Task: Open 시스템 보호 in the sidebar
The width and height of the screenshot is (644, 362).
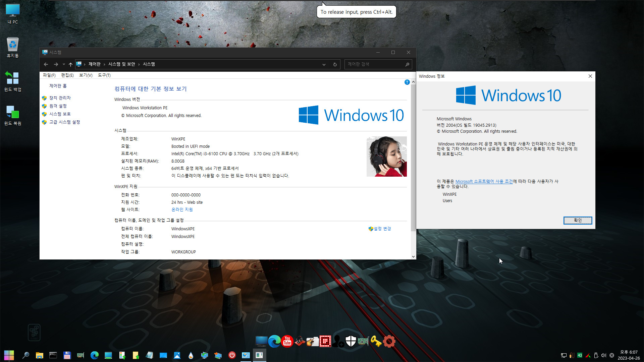Action: (60, 114)
